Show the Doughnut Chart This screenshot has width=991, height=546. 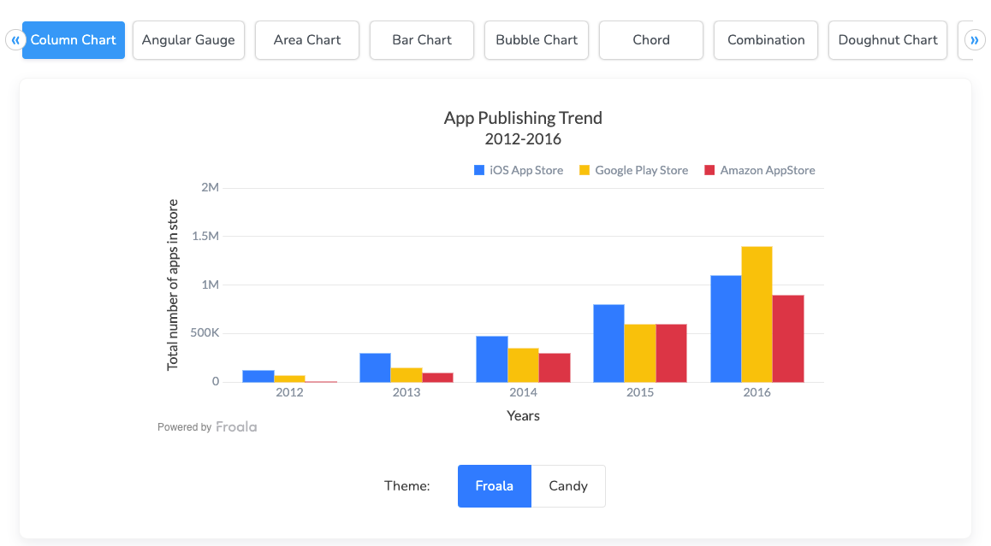[887, 39]
